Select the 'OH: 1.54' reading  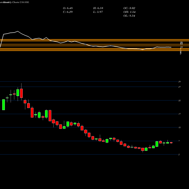129,12
